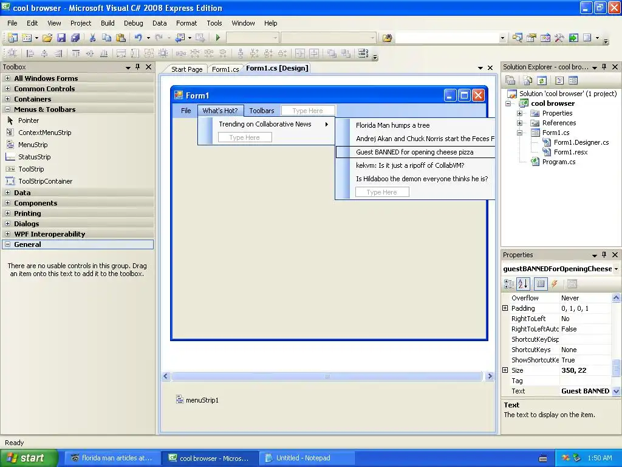Click Refresh icon in Solution Explorer
The image size is (622, 467).
click(541, 81)
